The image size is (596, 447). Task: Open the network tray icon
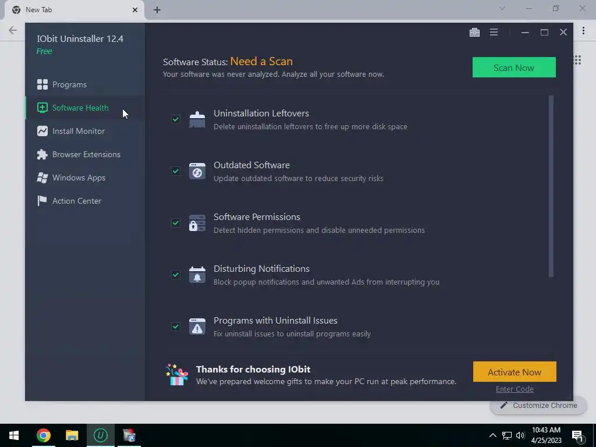tap(507, 435)
